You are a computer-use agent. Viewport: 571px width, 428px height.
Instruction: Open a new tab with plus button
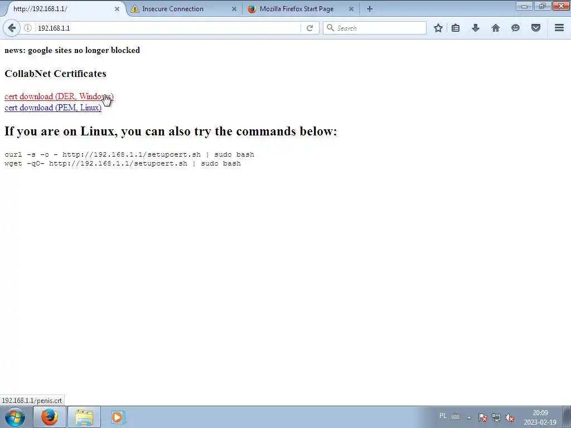(369, 9)
